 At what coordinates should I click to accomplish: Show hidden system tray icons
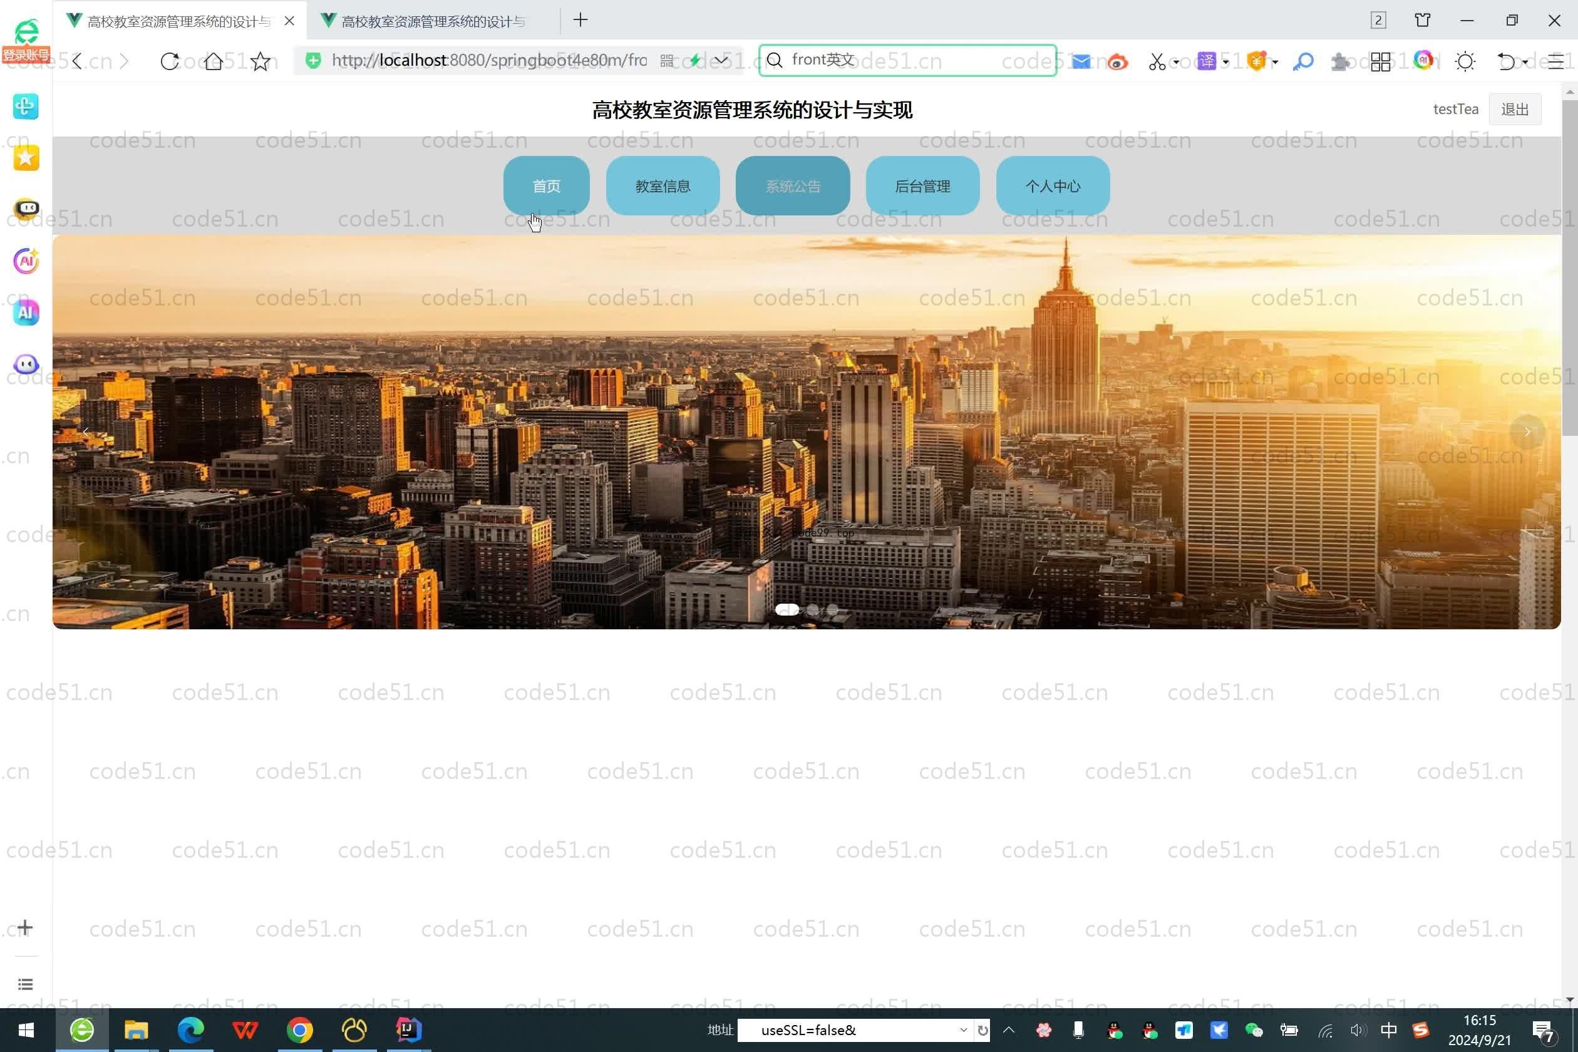tap(1008, 1030)
